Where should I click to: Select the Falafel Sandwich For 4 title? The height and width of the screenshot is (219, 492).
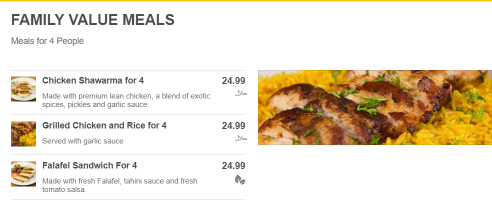(x=89, y=165)
